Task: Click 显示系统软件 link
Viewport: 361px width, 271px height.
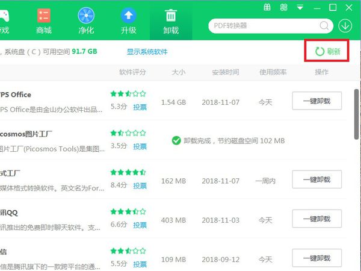Action: click(x=147, y=52)
